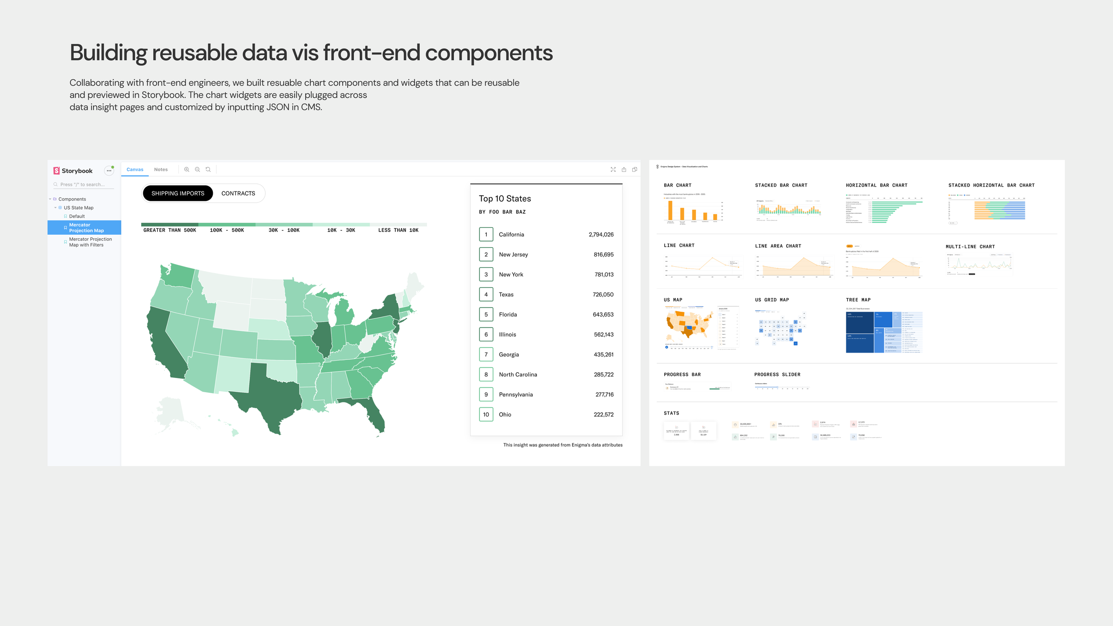This screenshot has width=1113, height=626.
Task: Click the Top 10 States heading
Action: (x=505, y=199)
